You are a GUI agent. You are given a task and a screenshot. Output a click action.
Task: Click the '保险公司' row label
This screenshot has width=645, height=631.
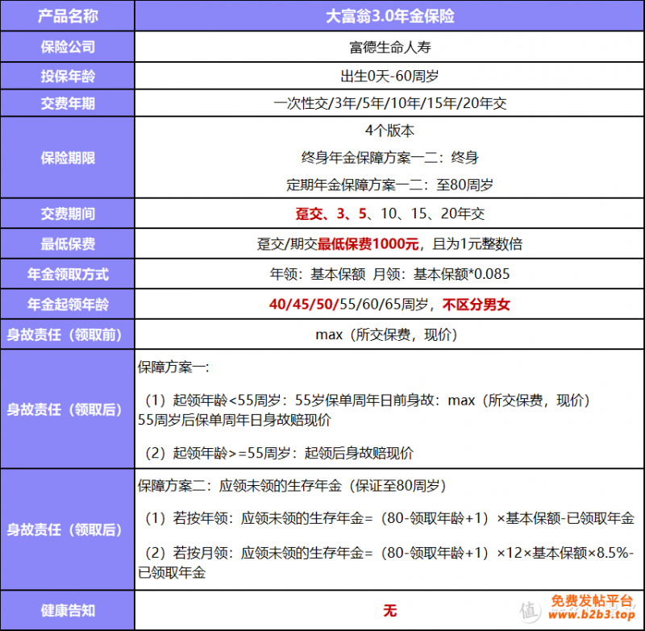tap(68, 48)
